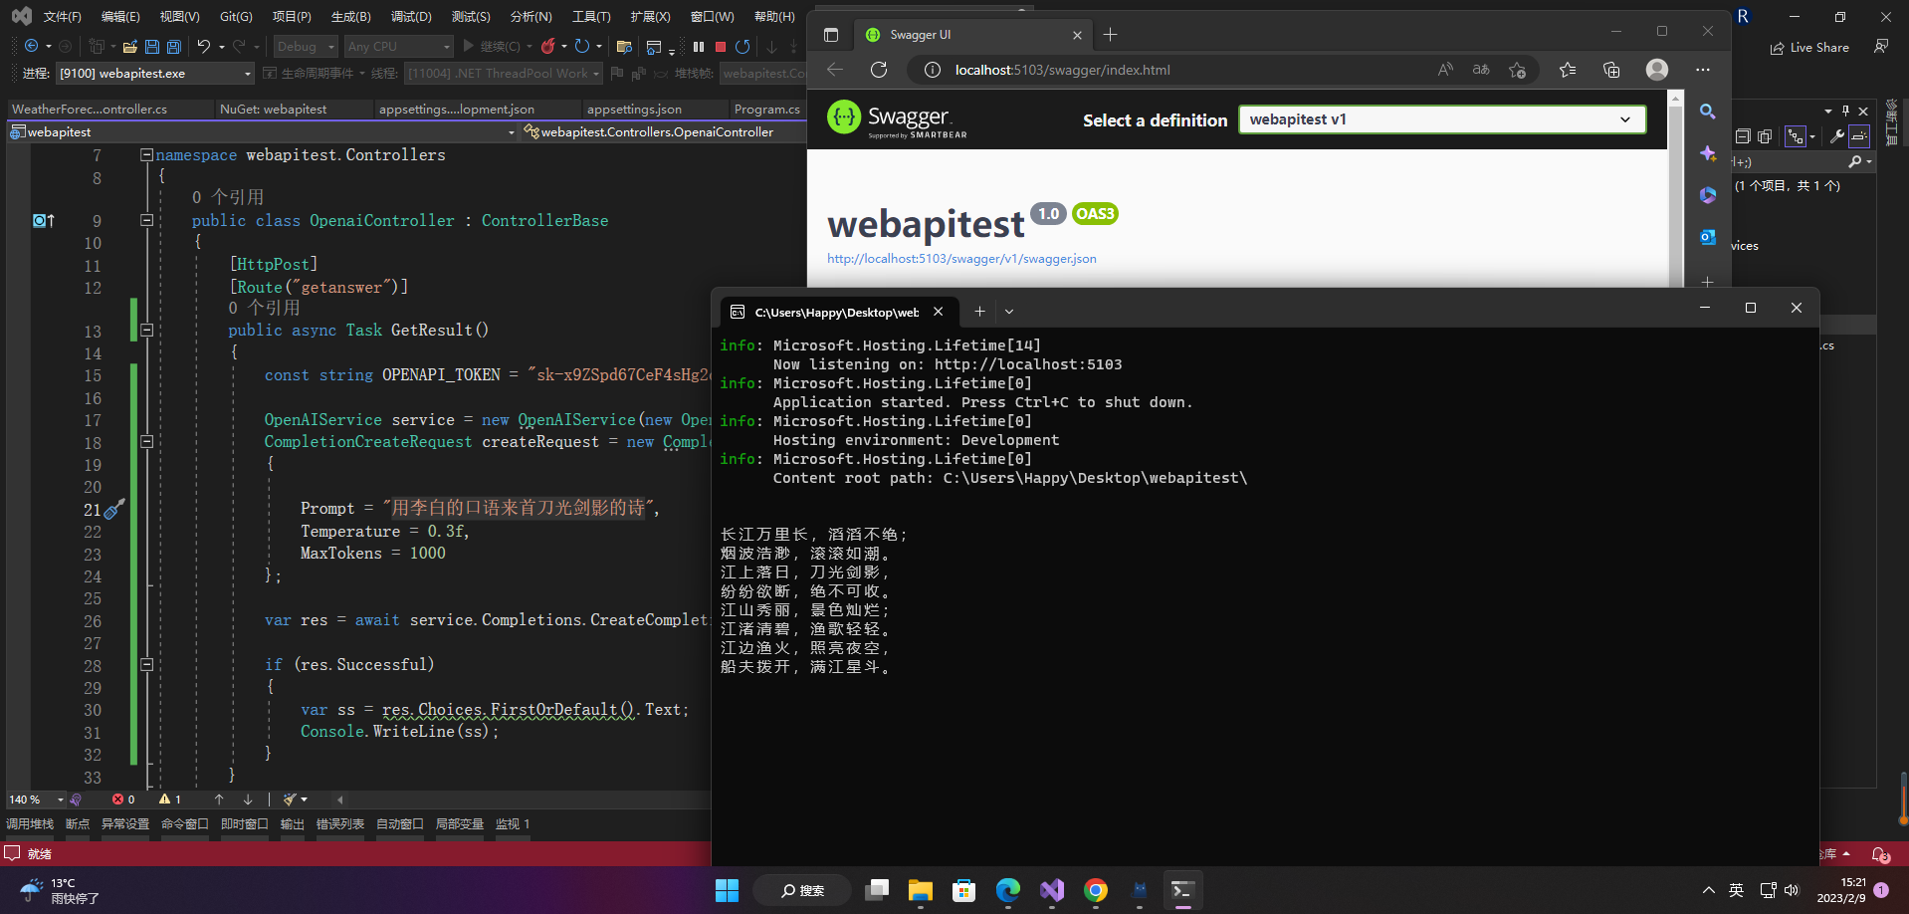This screenshot has width=1909, height=914.
Task: Click the translate icon in the Edge address bar
Action: 1481,69
